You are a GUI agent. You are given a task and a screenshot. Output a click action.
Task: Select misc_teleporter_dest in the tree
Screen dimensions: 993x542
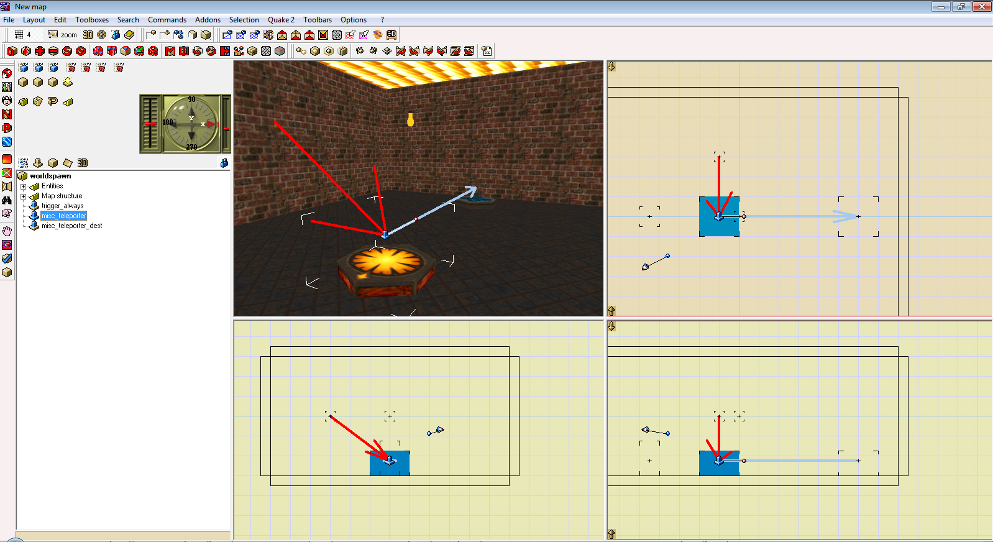coord(71,226)
